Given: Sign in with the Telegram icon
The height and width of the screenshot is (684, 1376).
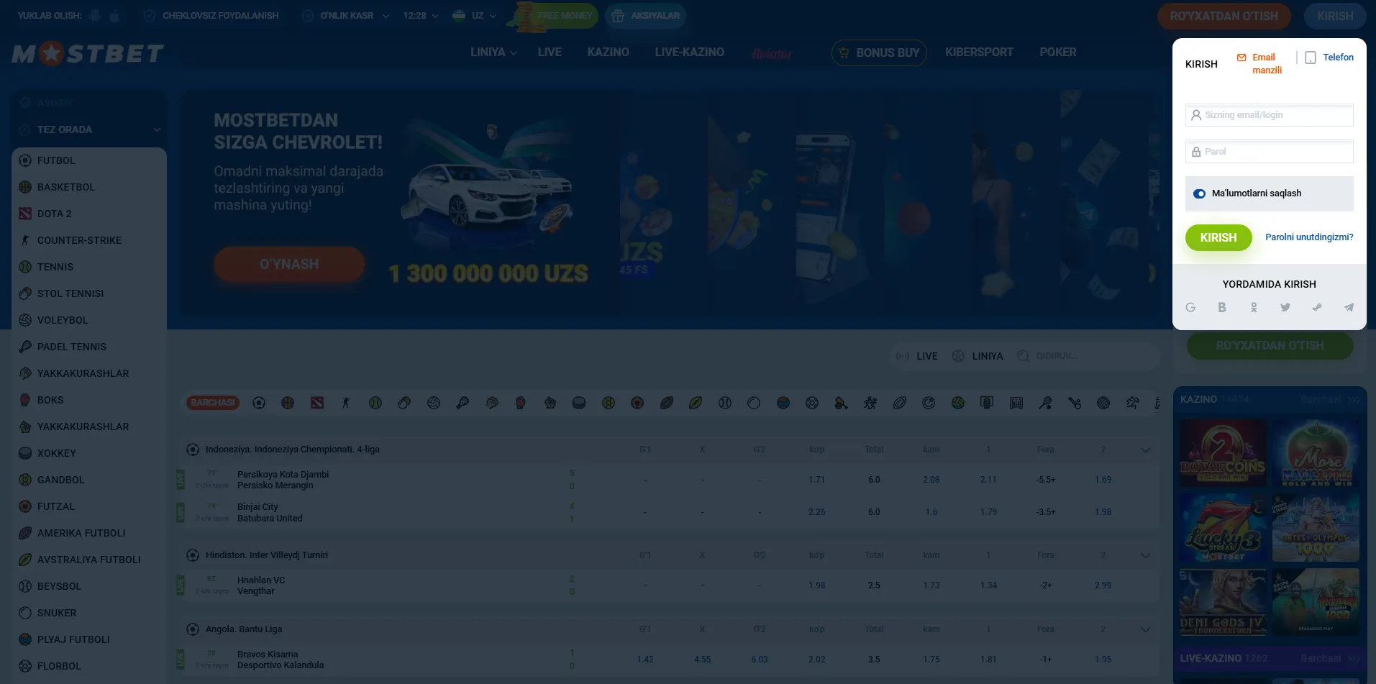Looking at the screenshot, I should [x=1349, y=307].
